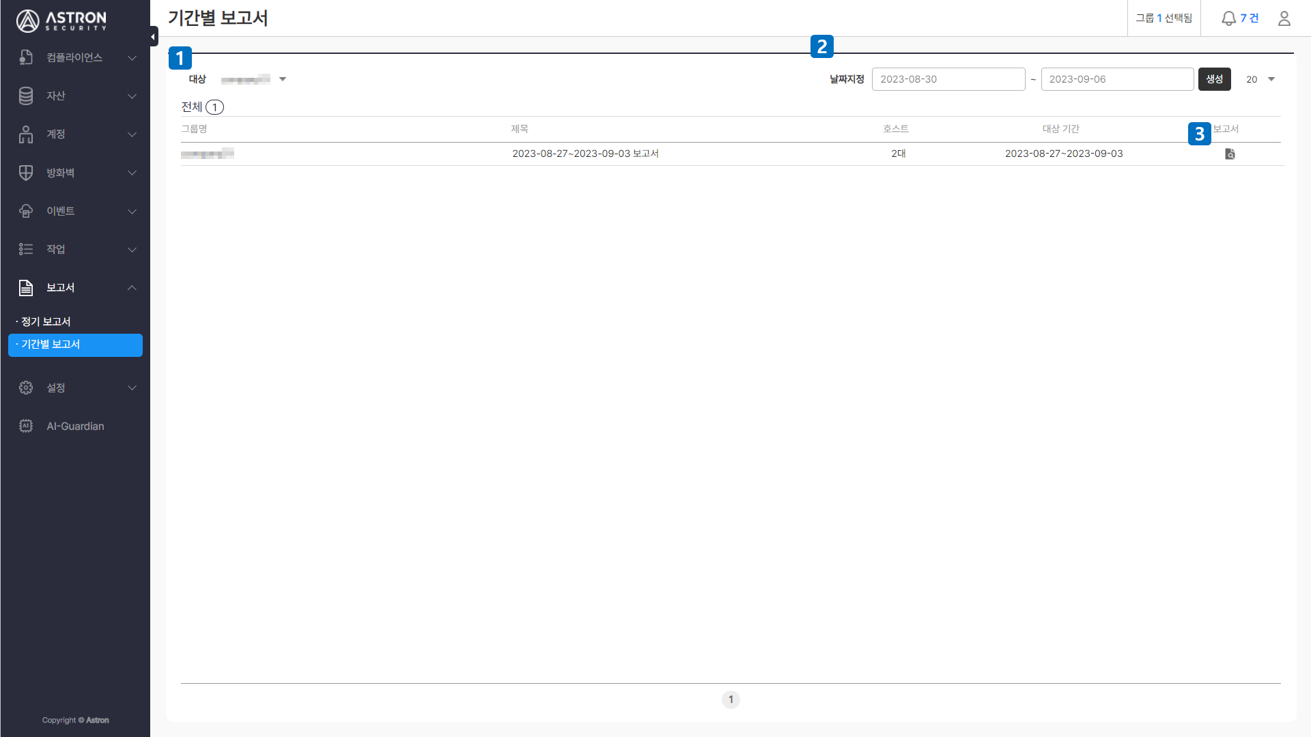Click the blurred group name in the row

pyautogui.click(x=208, y=154)
